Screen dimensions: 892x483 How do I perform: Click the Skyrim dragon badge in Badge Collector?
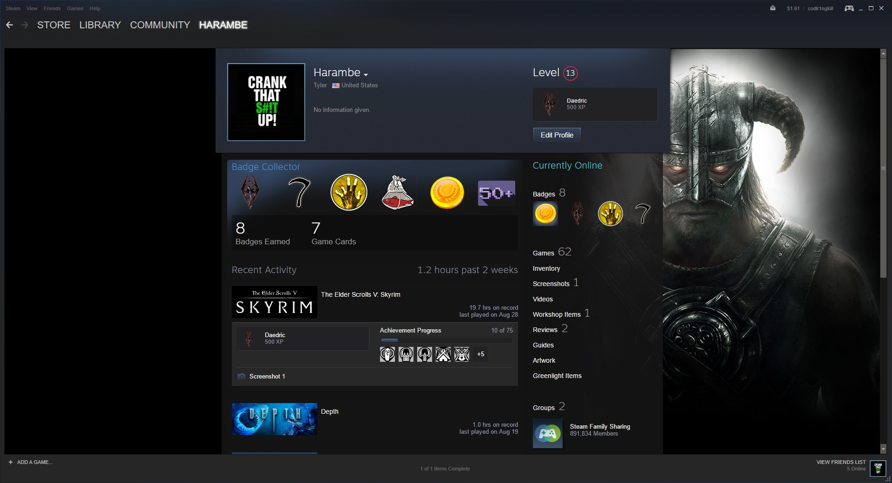coord(250,192)
